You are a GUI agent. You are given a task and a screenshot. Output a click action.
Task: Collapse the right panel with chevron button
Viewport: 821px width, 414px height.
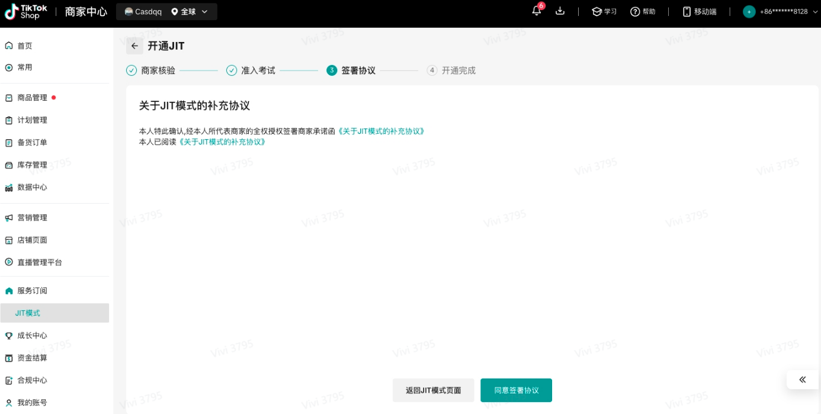click(x=803, y=379)
